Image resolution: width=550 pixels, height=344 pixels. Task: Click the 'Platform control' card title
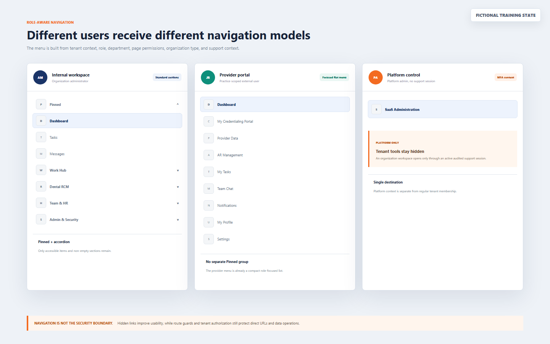(404, 75)
